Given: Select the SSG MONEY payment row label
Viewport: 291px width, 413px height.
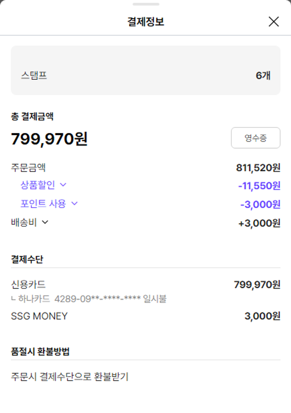Looking at the screenshot, I should [x=39, y=316].
